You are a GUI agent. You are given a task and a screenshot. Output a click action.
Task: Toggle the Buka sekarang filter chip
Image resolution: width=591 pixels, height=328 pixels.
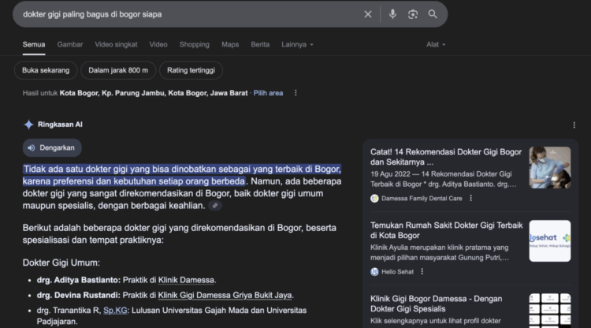46,70
